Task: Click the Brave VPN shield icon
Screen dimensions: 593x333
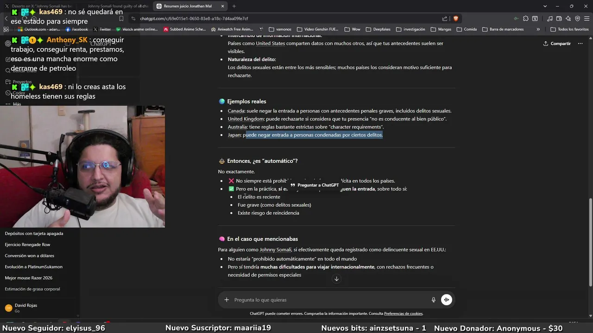Action: [x=577, y=18]
